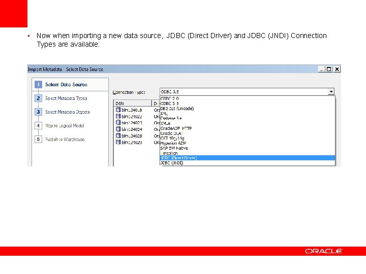Select DSN entry bim124024

(x=132, y=129)
